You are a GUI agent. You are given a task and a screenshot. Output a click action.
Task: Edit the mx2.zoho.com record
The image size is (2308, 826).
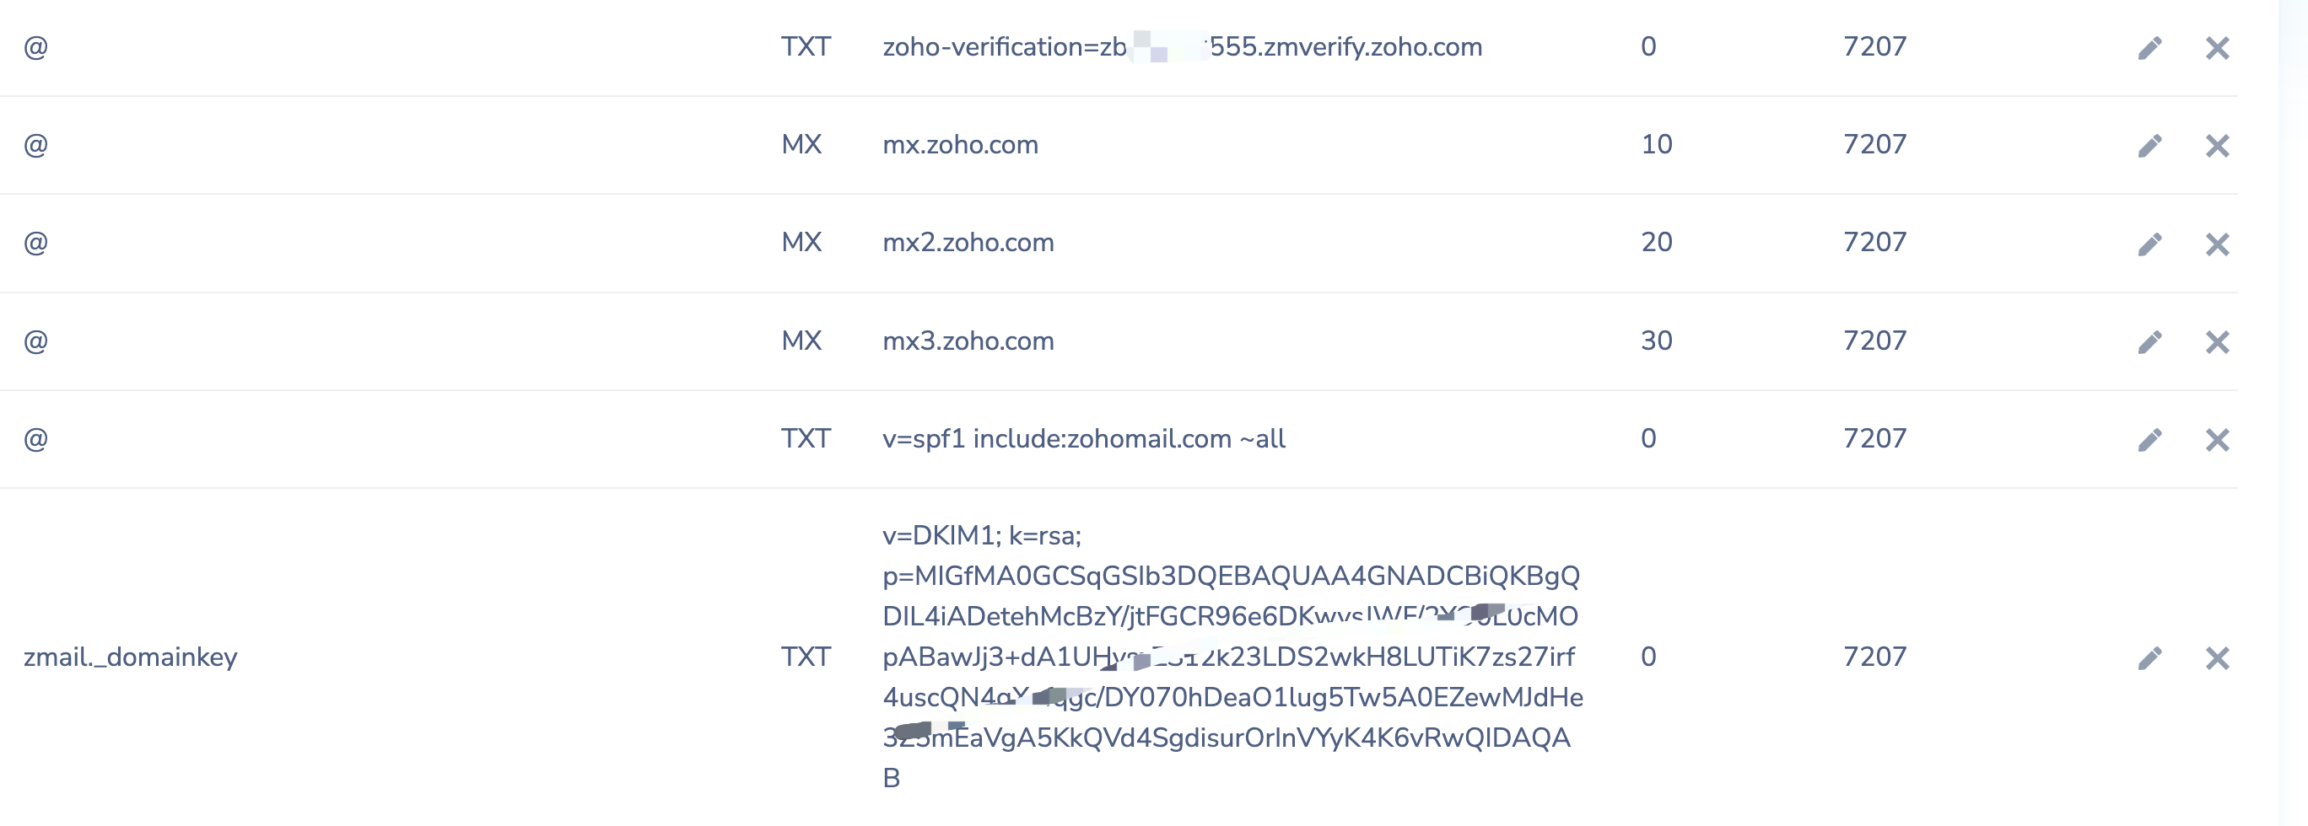(x=2149, y=244)
